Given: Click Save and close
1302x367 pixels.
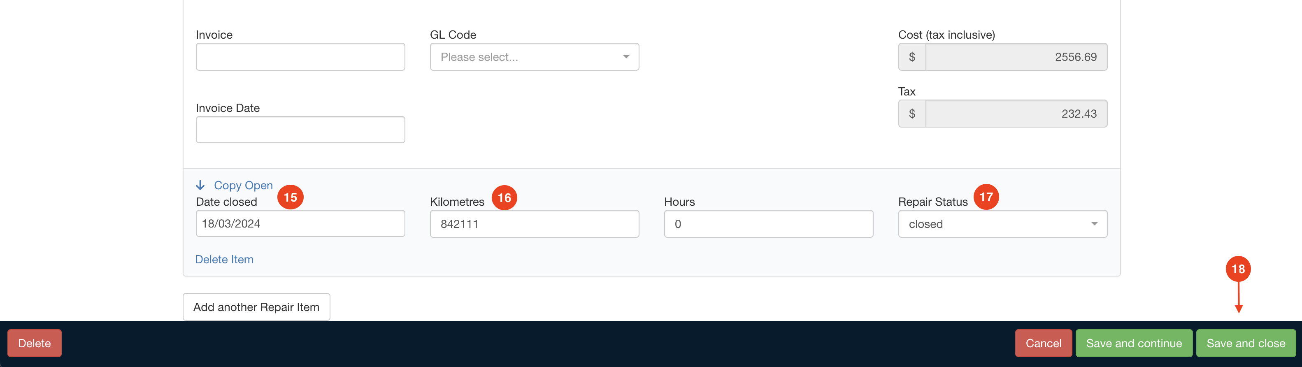Looking at the screenshot, I should tap(1245, 343).
